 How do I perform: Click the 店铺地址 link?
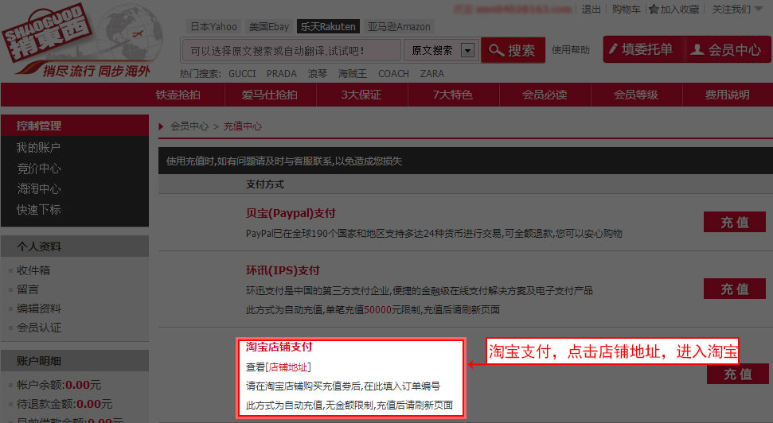click(x=288, y=367)
